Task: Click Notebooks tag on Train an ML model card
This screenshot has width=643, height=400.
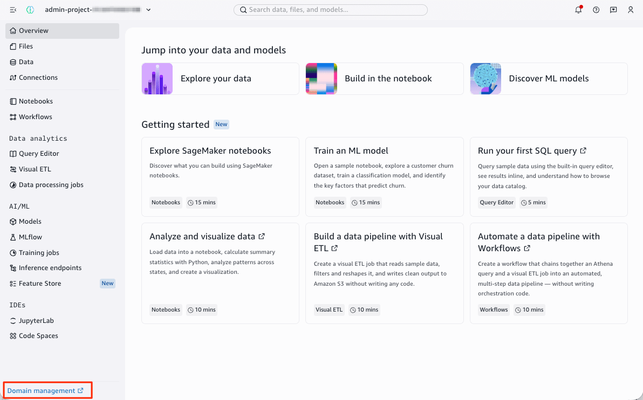Action: (330, 203)
